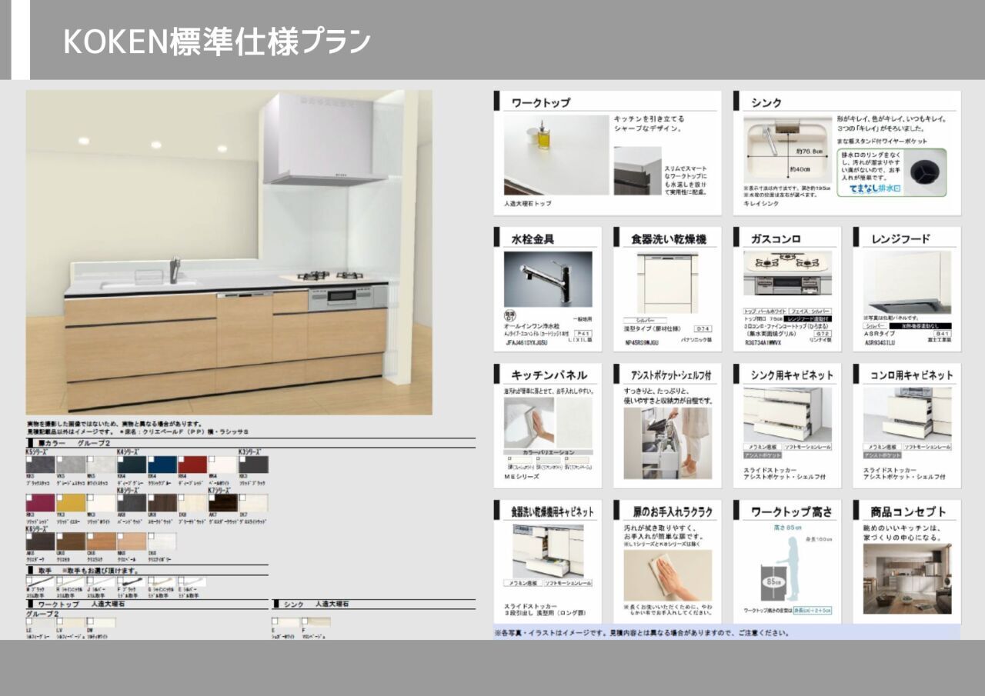
Task: Click the open drawer image under シンク用キャビネット
Action: (x=786, y=414)
